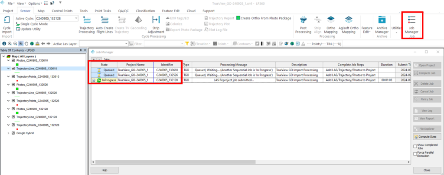Open the Contours dropdown
The image size is (444, 175).
[243, 44]
